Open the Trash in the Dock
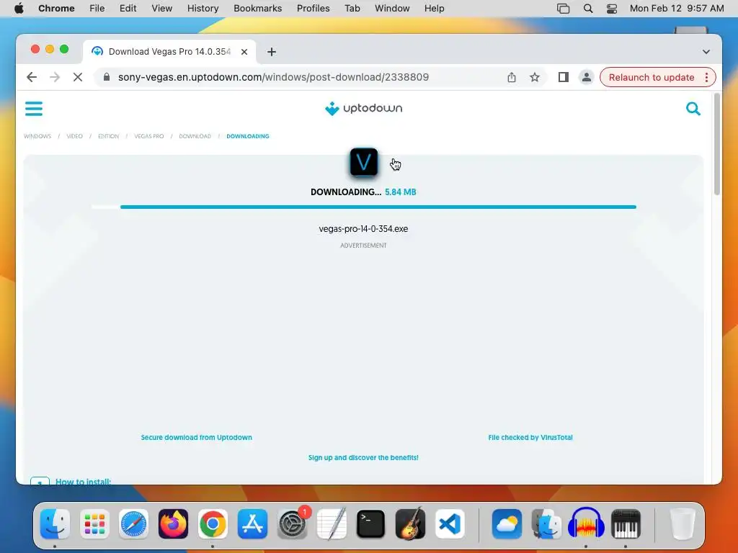Screen dimensions: 738x553 point(682,523)
